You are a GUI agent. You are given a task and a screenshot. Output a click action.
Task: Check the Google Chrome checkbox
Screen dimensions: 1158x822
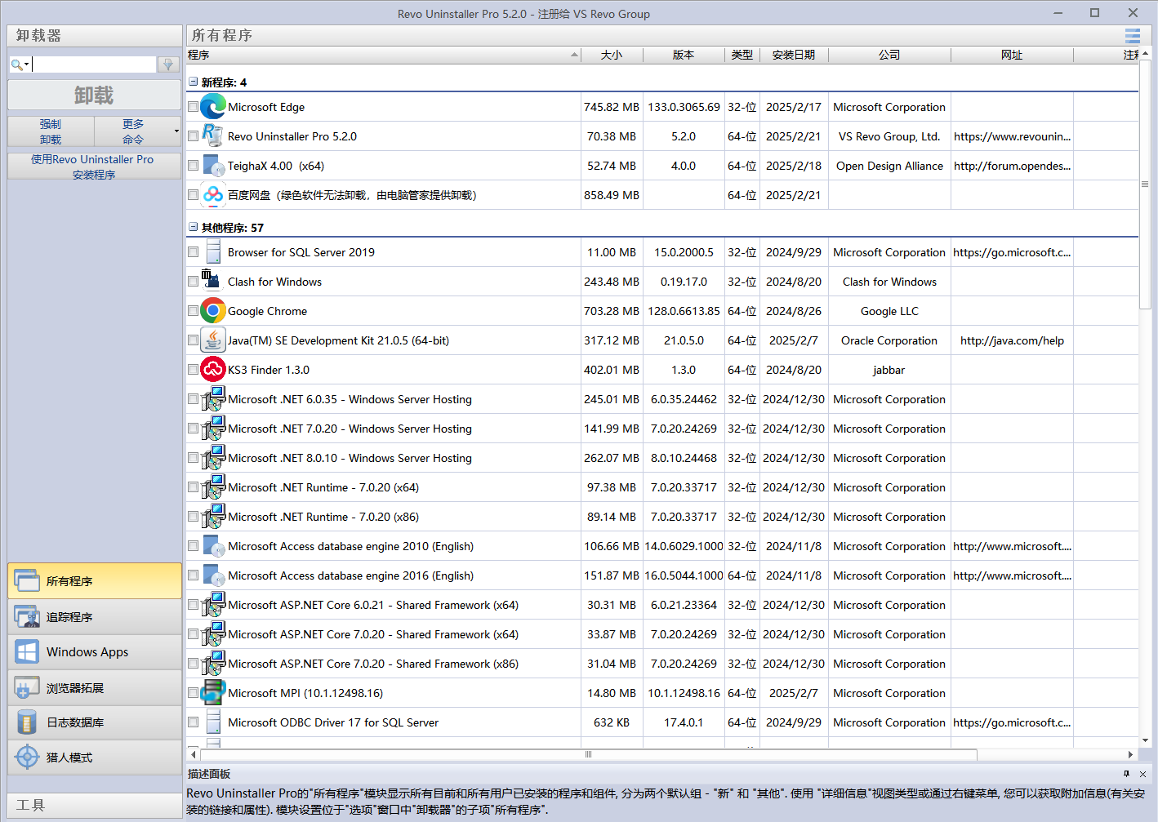(x=193, y=311)
